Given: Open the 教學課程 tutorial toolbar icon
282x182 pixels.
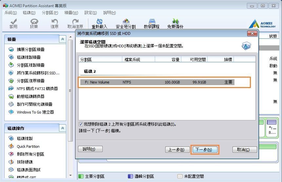Looking at the screenshot, I should (x=152, y=22).
